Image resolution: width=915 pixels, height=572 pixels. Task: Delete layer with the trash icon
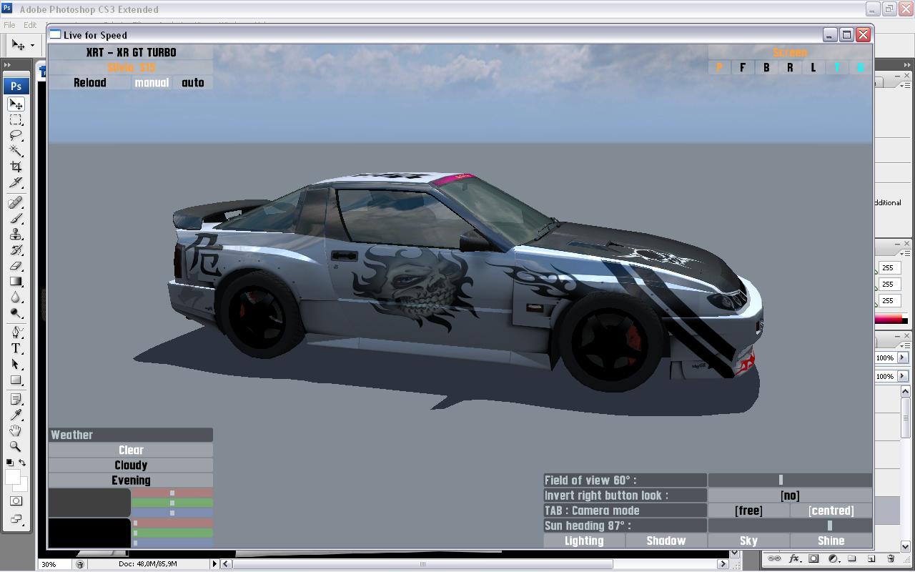tap(891, 558)
